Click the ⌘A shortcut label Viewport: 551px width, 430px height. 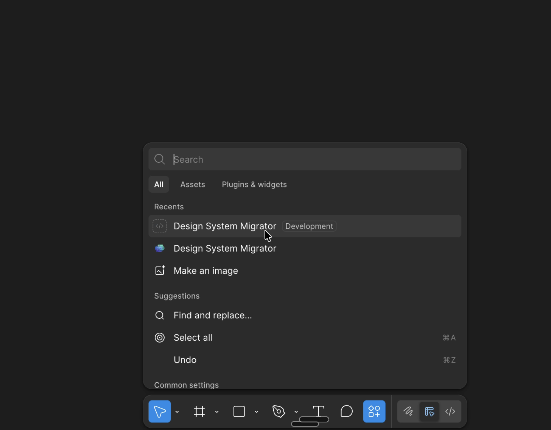449,338
